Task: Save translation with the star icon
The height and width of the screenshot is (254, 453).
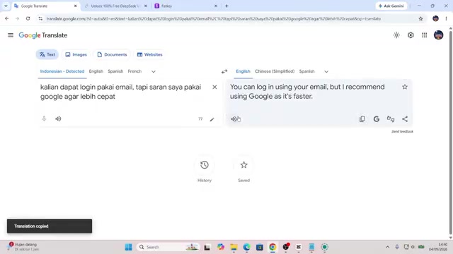Action: coord(405,87)
